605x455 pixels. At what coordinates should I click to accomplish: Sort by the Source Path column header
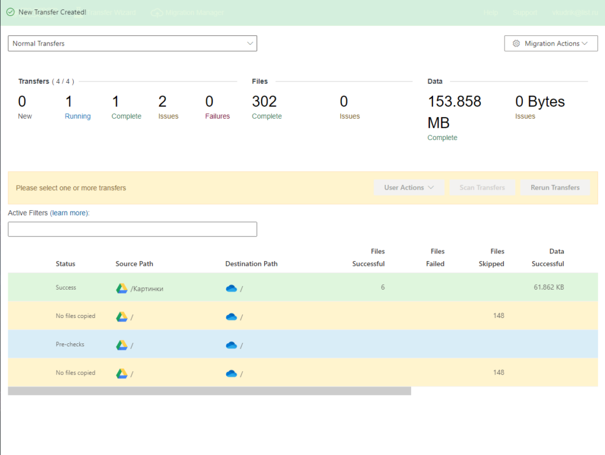click(x=134, y=264)
